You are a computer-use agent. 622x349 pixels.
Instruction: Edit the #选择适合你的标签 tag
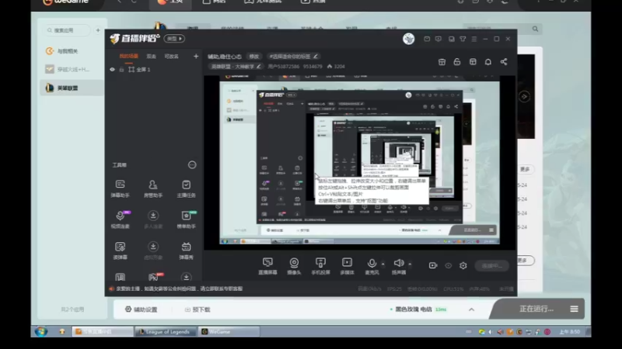293,56
